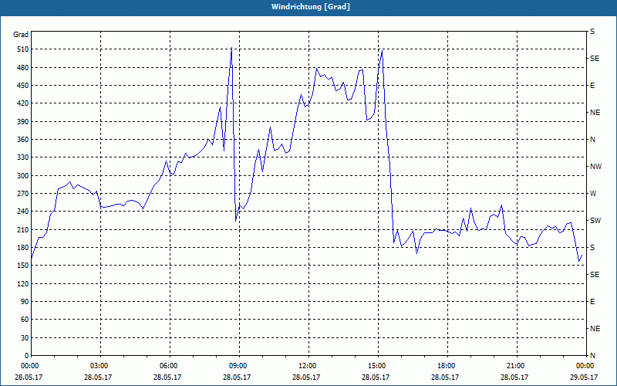Pick the 120 tick label on left axis
The width and height of the screenshot is (617, 386).
(x=23, y=283)
